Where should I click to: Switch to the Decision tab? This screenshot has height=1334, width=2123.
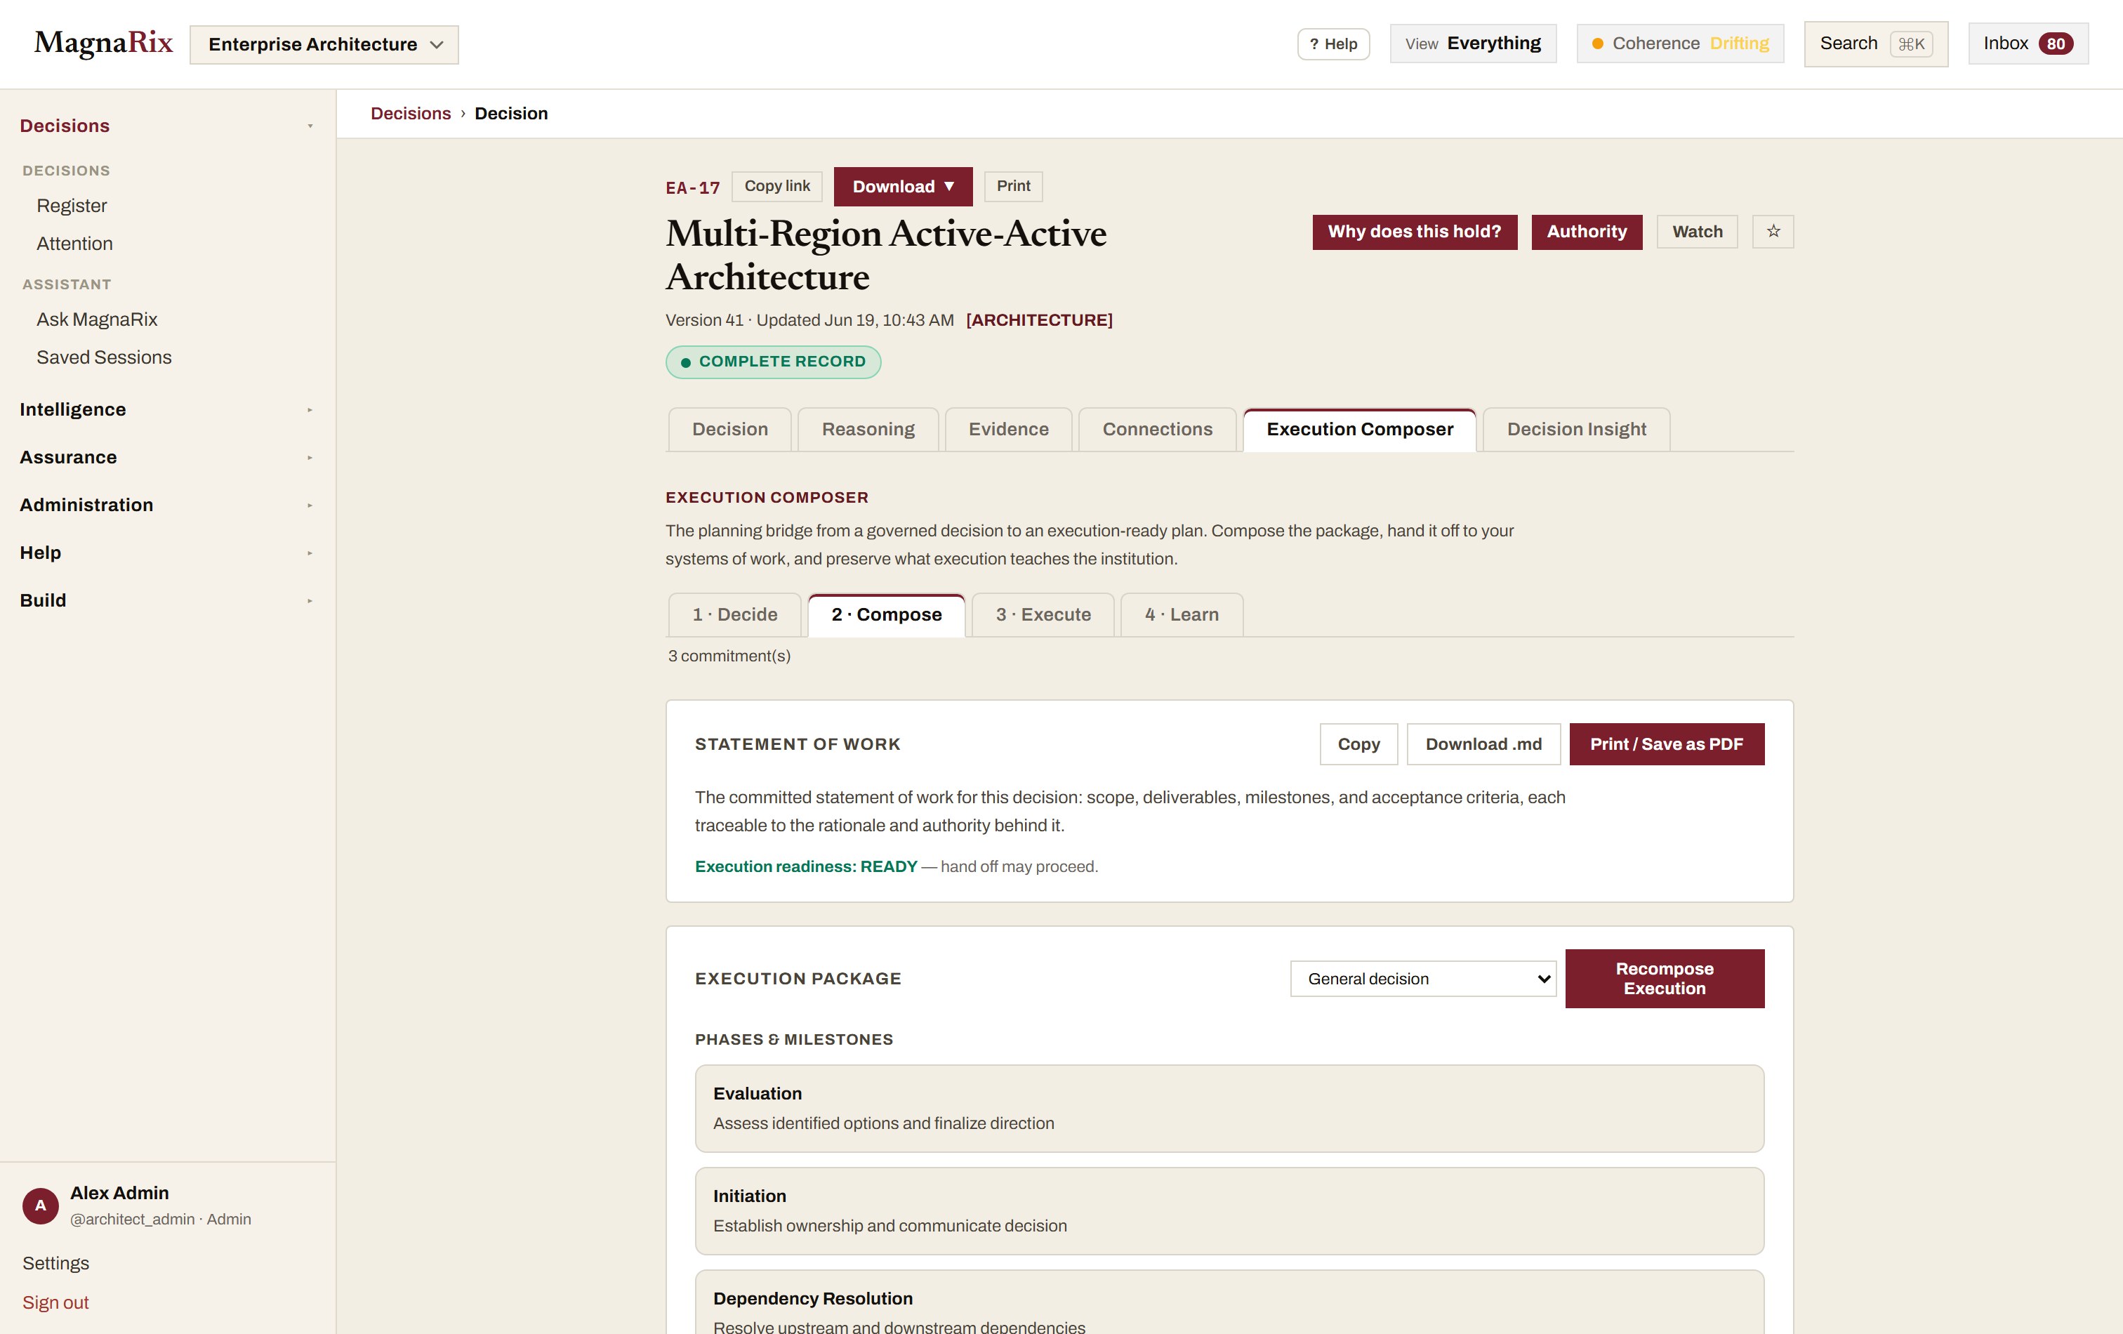click(730, 430)
